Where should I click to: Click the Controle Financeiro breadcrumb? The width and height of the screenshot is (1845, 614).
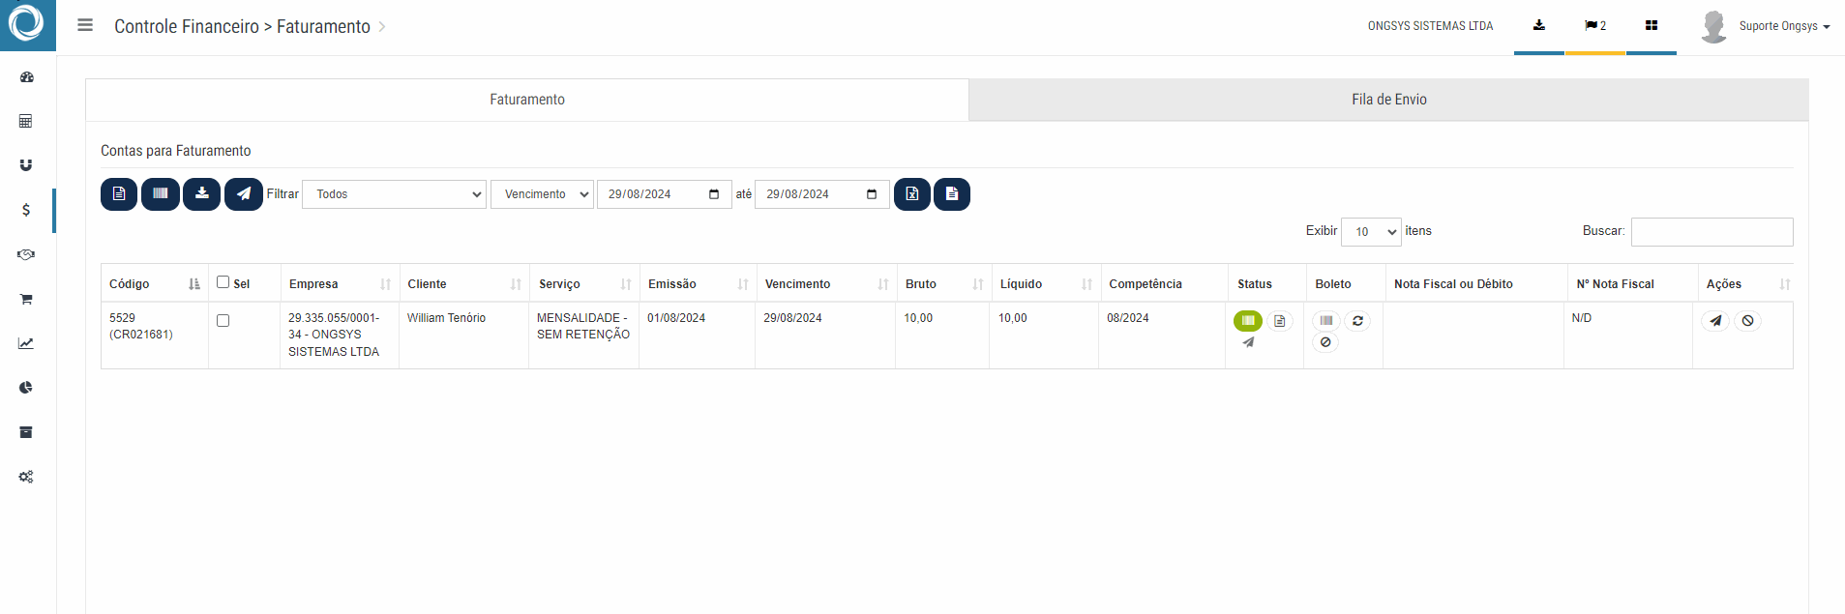187,27
